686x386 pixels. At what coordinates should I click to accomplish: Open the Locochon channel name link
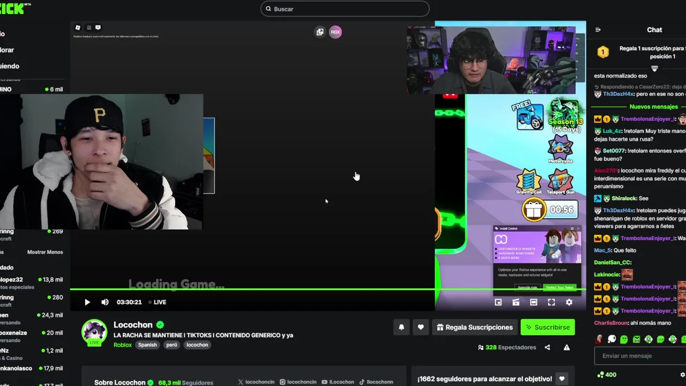coord(133,324)
